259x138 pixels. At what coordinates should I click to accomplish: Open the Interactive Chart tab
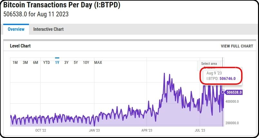point(48,29)
